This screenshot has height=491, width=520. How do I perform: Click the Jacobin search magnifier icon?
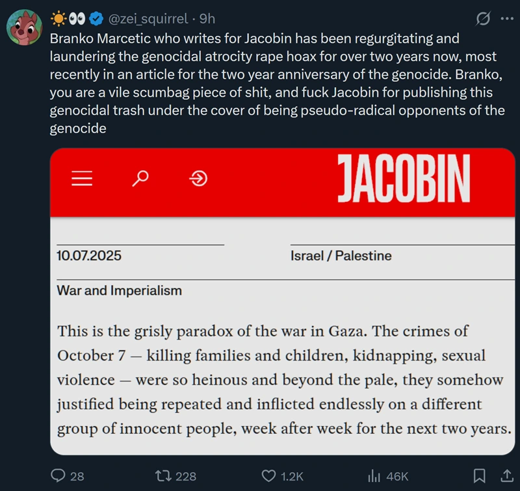[140, 178]
